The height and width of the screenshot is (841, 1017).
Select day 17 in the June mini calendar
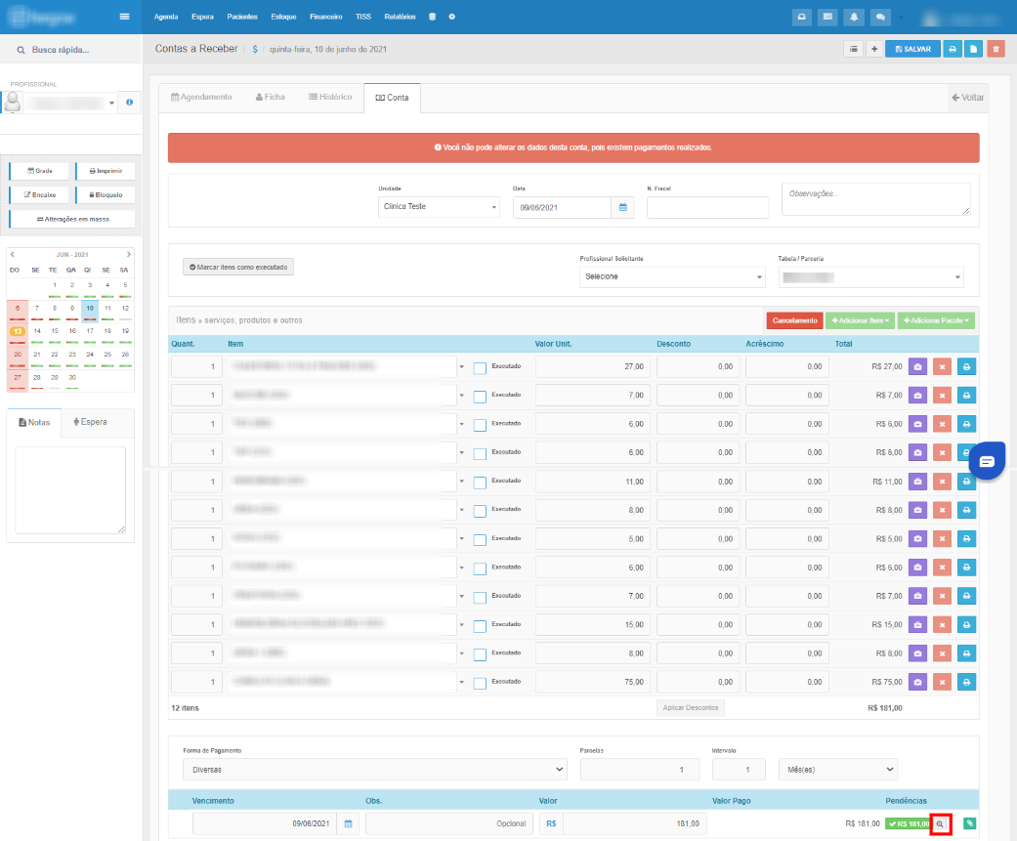[x=90, y=331]
